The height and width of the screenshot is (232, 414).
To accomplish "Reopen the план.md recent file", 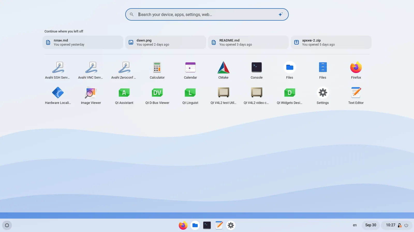I will [83, 42].
